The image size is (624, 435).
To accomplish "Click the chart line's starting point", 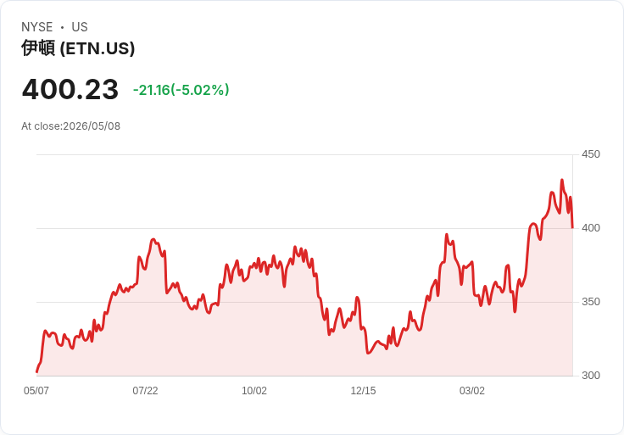I will click(37, 372).
